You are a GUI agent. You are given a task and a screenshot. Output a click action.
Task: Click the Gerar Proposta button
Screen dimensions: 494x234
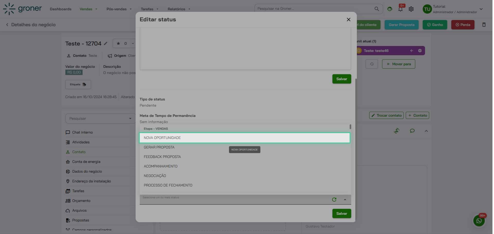point(401,25)
